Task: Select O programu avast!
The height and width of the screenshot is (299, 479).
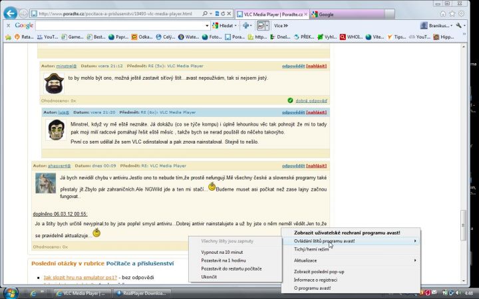Action: pos(312,288)
